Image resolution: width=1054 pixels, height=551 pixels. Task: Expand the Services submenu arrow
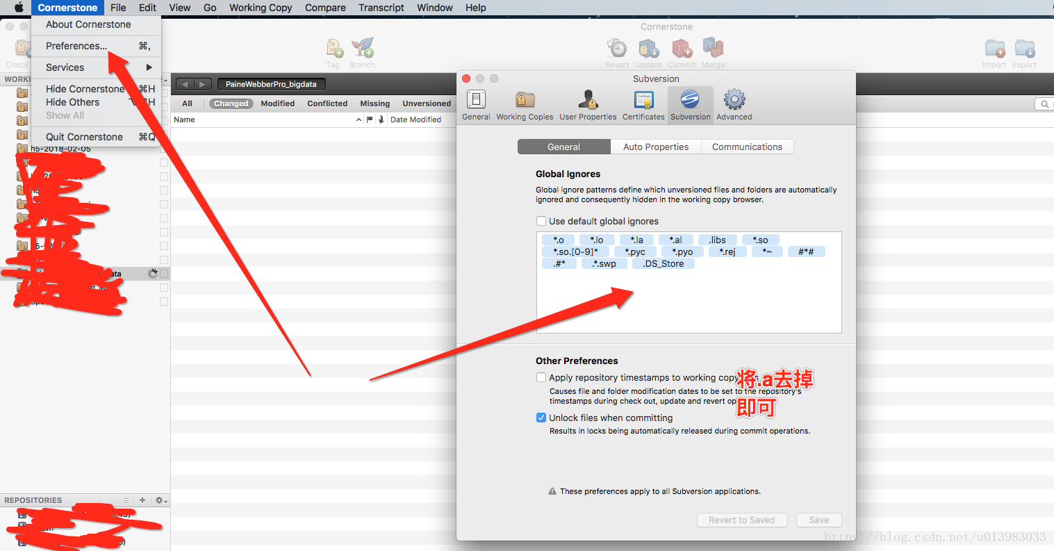click(x=149, y=67)
